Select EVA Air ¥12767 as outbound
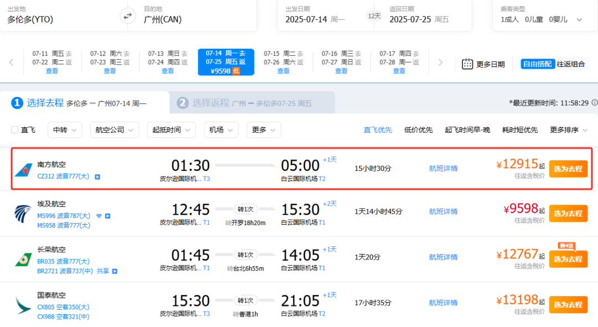This screenshot has height=327, width=598. (568, 259)
